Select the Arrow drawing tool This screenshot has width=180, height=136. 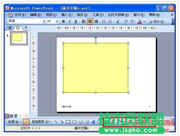tap(62, 122)
